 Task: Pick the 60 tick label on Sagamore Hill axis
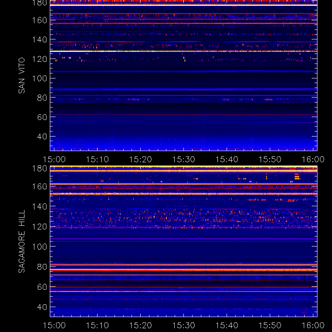(42, 287)
